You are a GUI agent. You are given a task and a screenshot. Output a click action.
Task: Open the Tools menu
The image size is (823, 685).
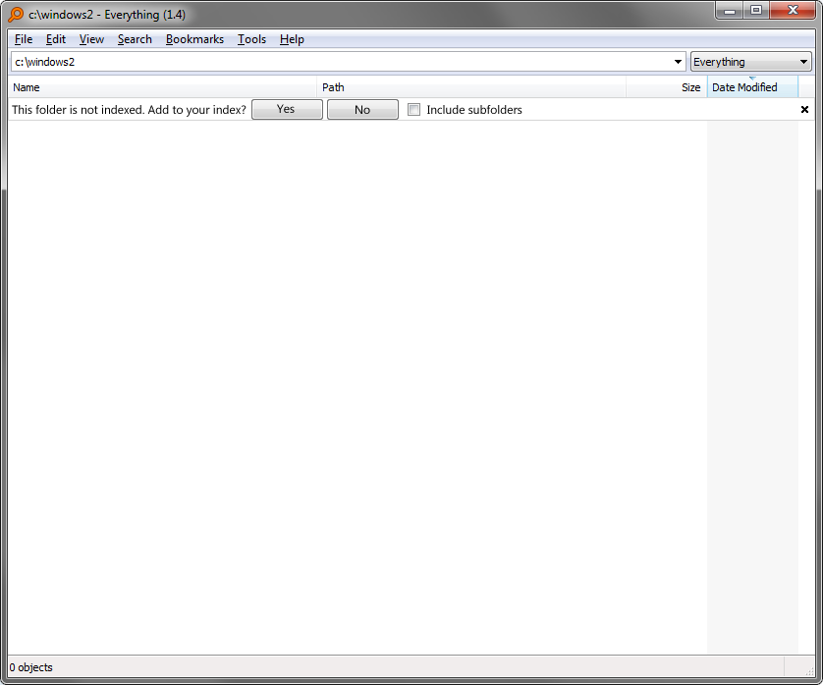251,39
